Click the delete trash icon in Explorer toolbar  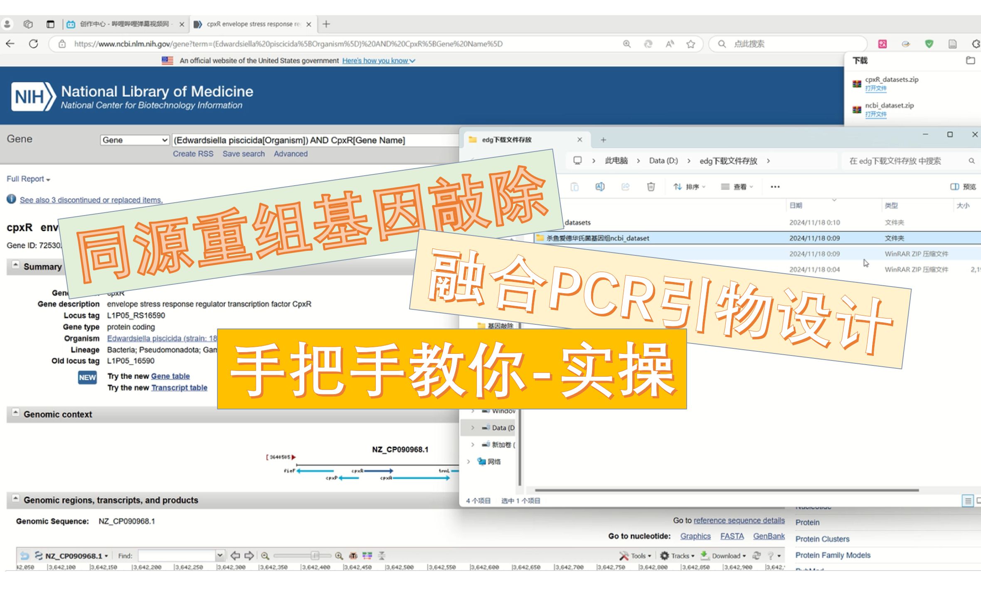pos(651,186)
